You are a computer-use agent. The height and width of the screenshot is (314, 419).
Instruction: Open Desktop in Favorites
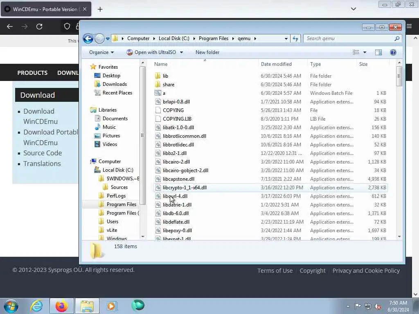coord(111,76)
